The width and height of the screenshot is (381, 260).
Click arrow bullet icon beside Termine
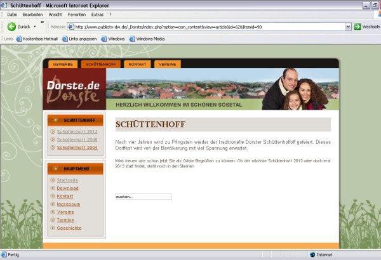[53, 220]
